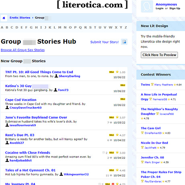
Task: Select the Contest Winners panel heading
Action: [156, 74]
